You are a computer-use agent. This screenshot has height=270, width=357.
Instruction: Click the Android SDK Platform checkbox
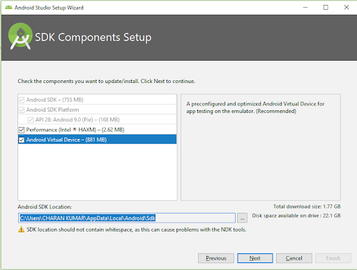(x=22, y=110)
